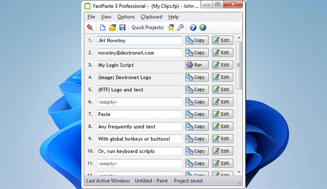
Task: Edit the empty clip number 6
Action: (223, 102)
